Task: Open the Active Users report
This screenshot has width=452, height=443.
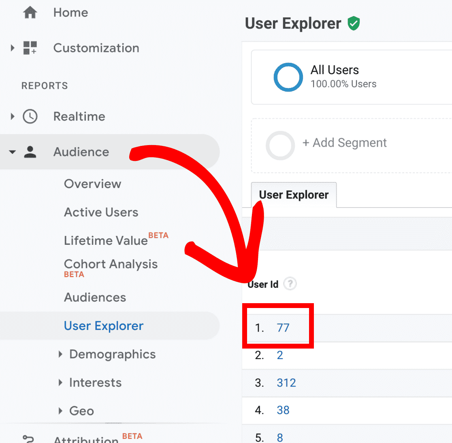Action: point(101,212)
